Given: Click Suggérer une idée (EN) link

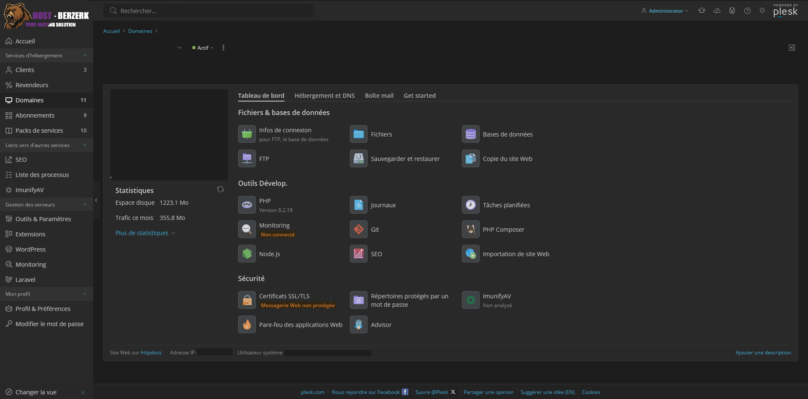Looking at the screenshot, I should [x=548, y=392].
